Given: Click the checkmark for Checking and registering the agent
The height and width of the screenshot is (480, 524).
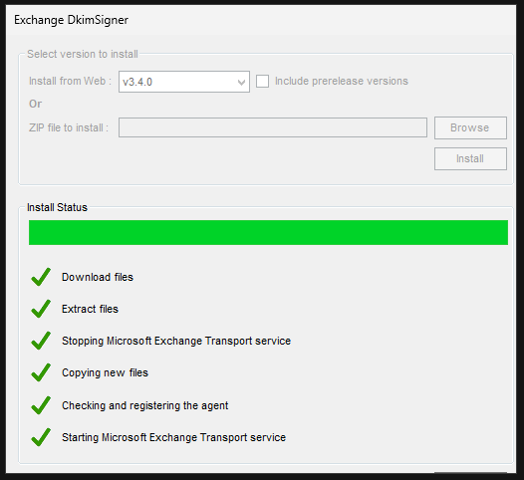Looking at the screenshot, I should [41, 405].
